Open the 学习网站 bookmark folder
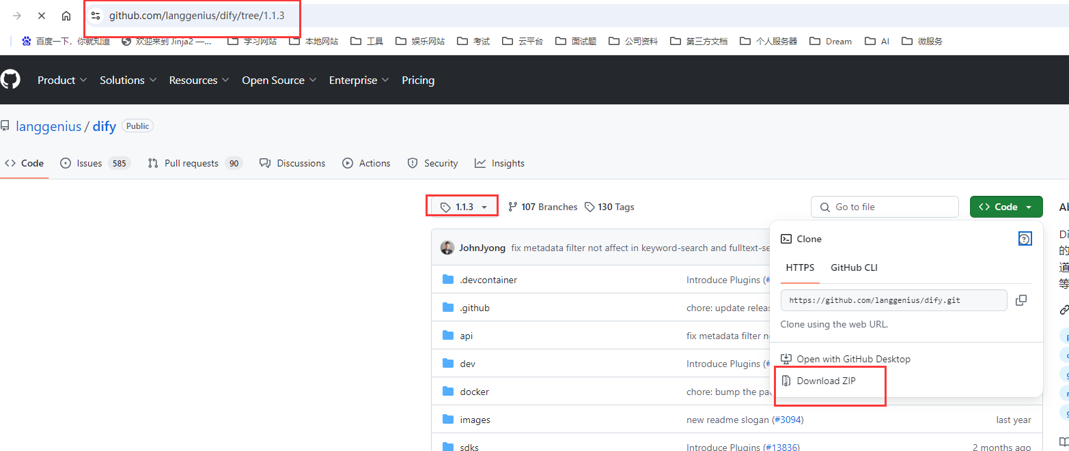This screenshot has width=1069, height=451. pyautogui.click(x=252, y=41)
